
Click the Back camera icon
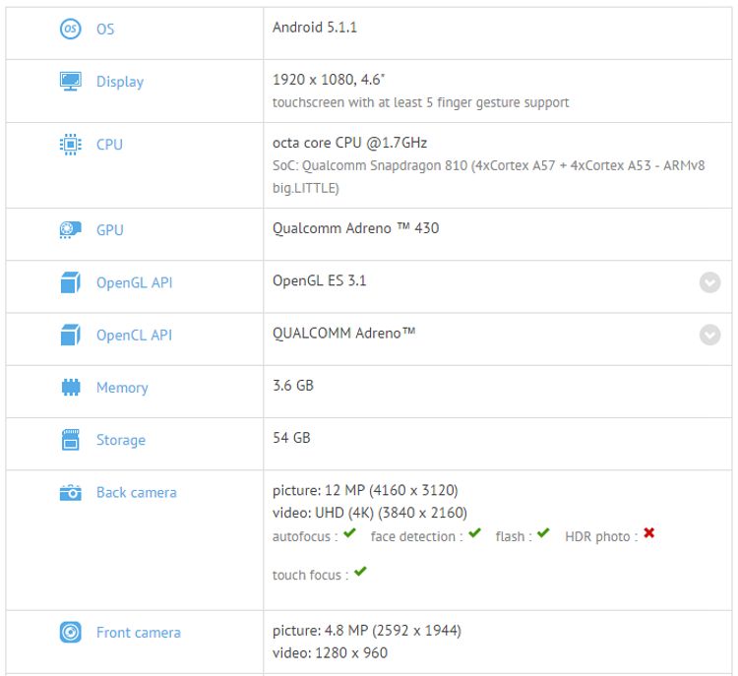click(70, 493)
